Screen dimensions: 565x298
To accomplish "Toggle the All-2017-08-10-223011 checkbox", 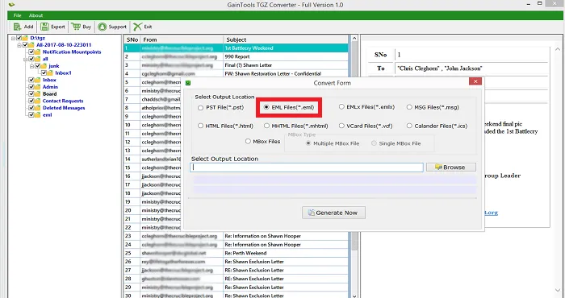I will tap(25, 45).
